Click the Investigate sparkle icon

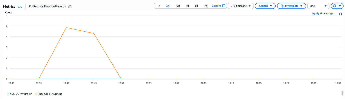[x=282, y=6]
